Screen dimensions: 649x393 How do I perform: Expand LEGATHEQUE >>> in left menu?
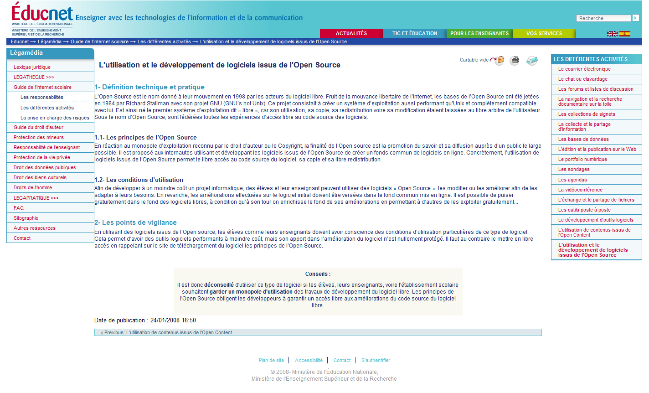(x=34, y=77)
